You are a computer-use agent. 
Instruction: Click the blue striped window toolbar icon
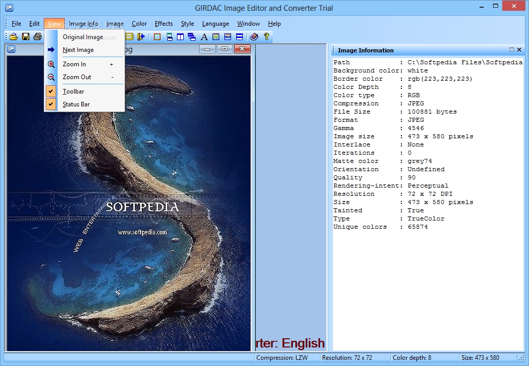[x=239, y=36]
